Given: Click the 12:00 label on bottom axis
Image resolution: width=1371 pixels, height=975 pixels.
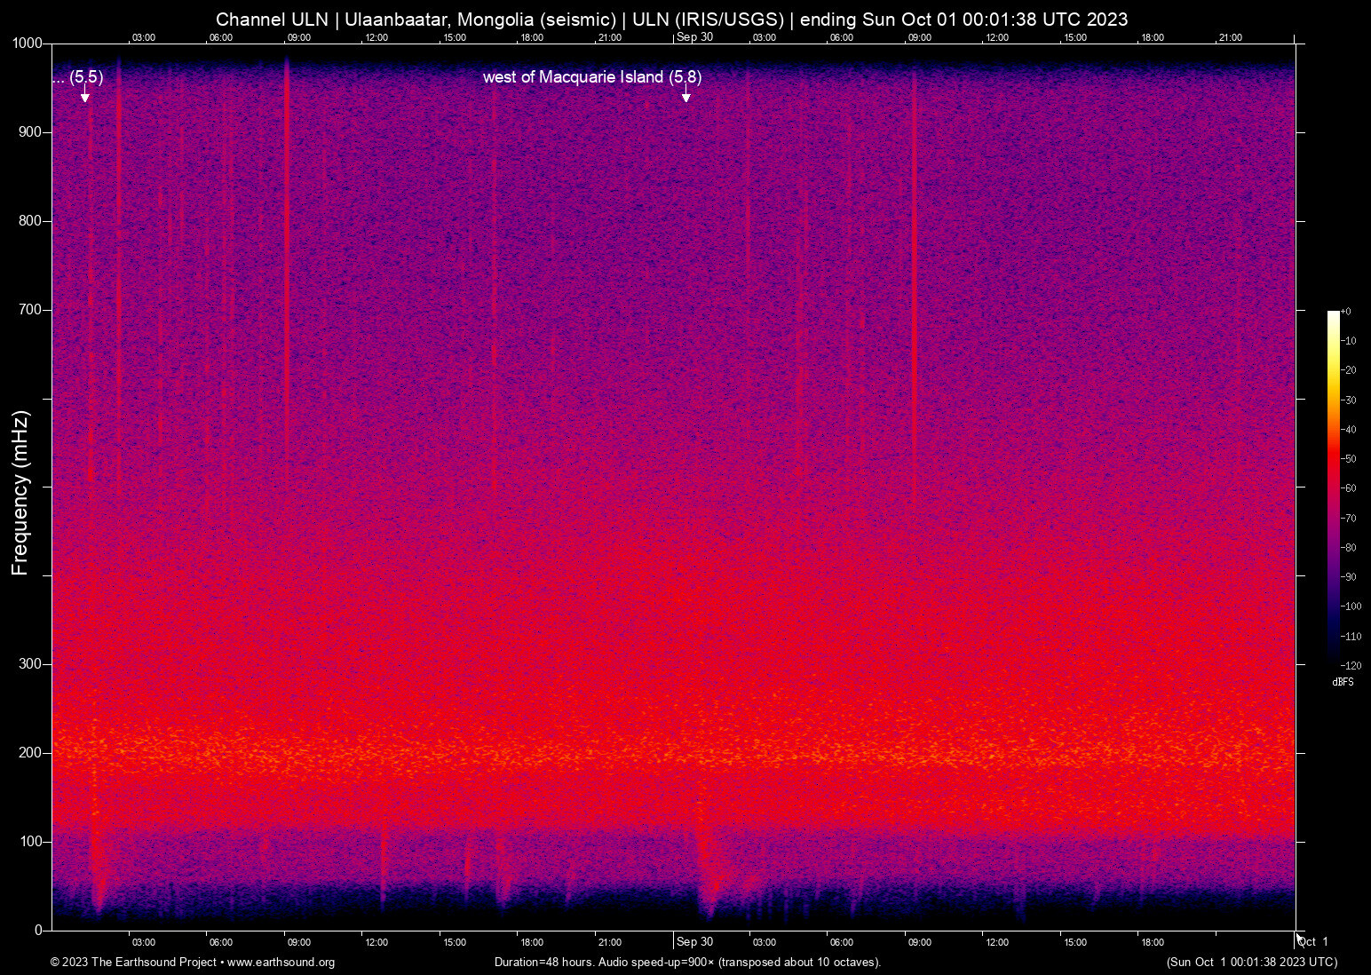Looking at the screenshot, I should click(x=376, y=942).
